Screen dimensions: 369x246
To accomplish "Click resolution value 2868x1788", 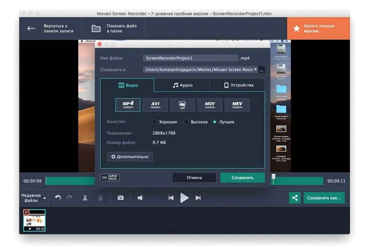I will pos(164,133).
